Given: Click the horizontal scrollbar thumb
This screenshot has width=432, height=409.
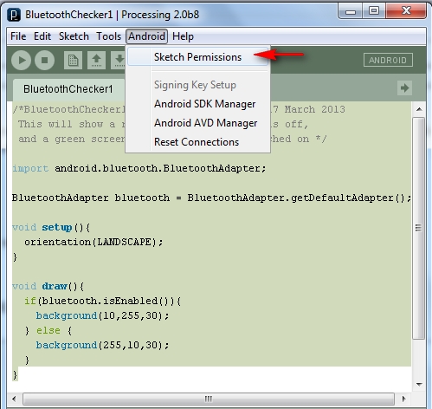Looking at the screenshot, I should [x=209, y=399].
